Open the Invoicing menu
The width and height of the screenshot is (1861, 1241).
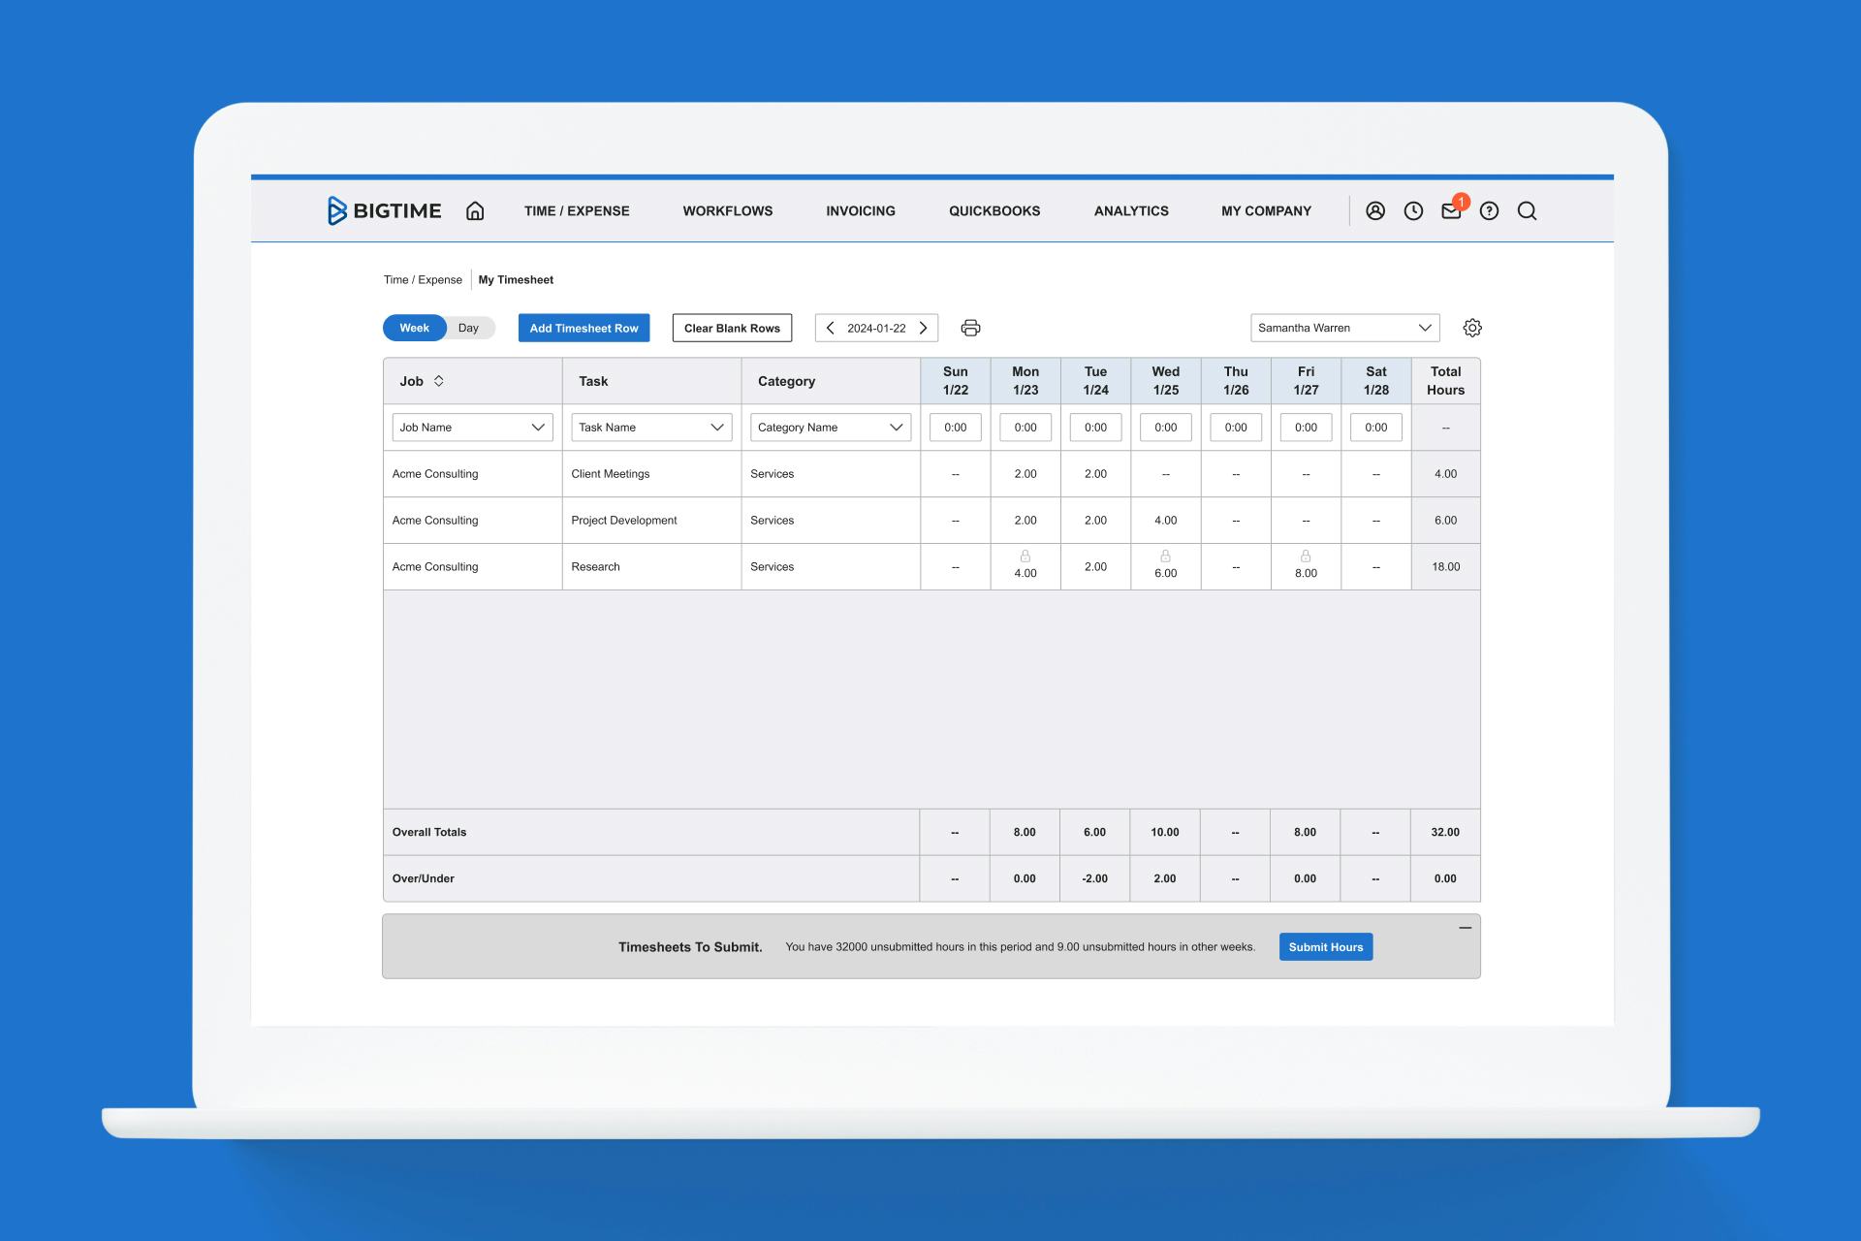point(860,211)
